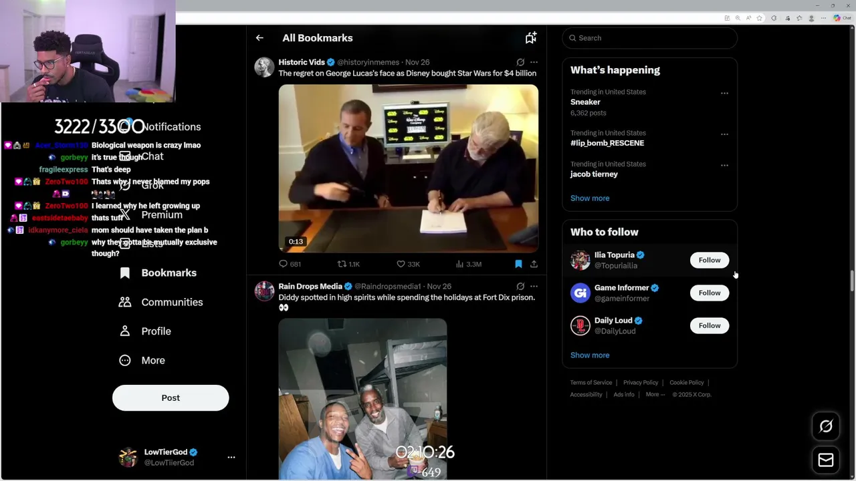Show more under Who to follow
Image resolution: width=856 pixels, height=481 pixels.
(x=590, y=355)
